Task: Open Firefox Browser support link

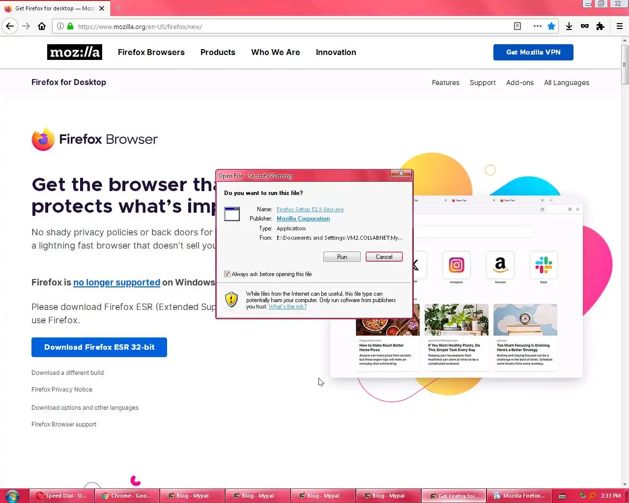Action: (64, 424)
